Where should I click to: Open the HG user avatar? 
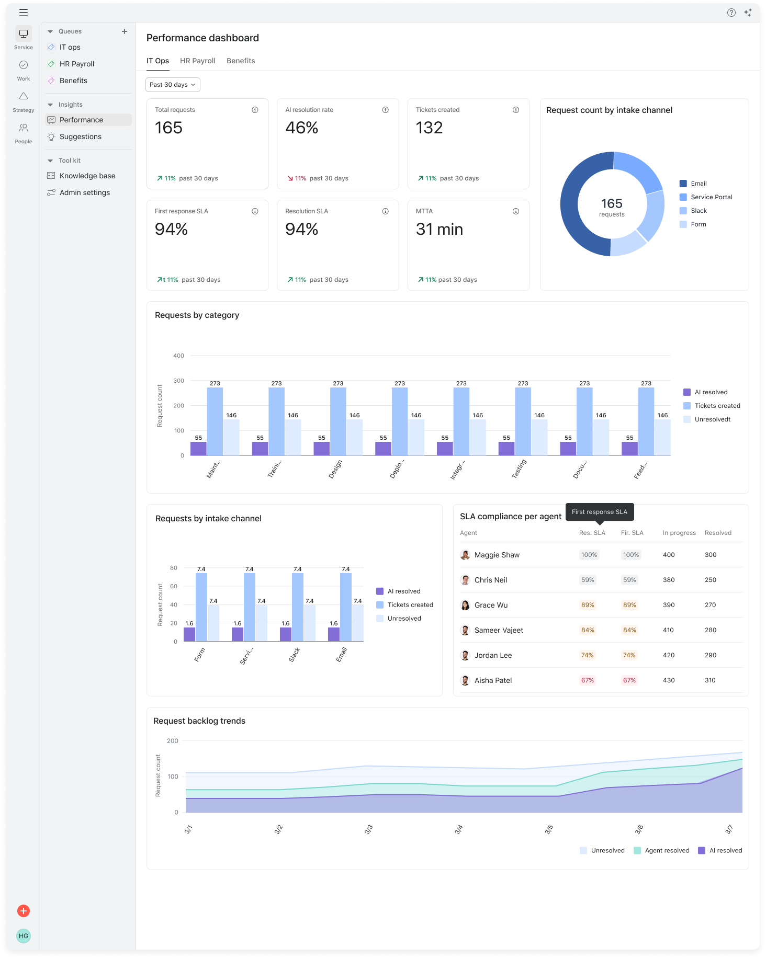tap(24, 936)
